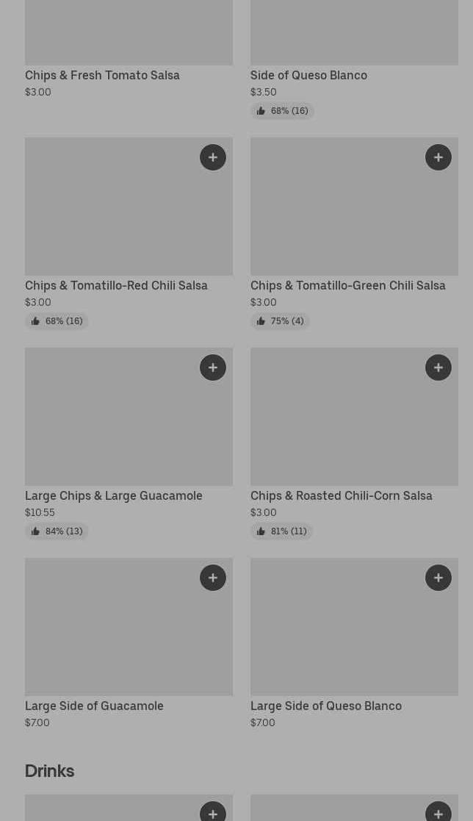Click plus button on second Drinks item
This screenshot has height=821, width=473.
[438, 812]
